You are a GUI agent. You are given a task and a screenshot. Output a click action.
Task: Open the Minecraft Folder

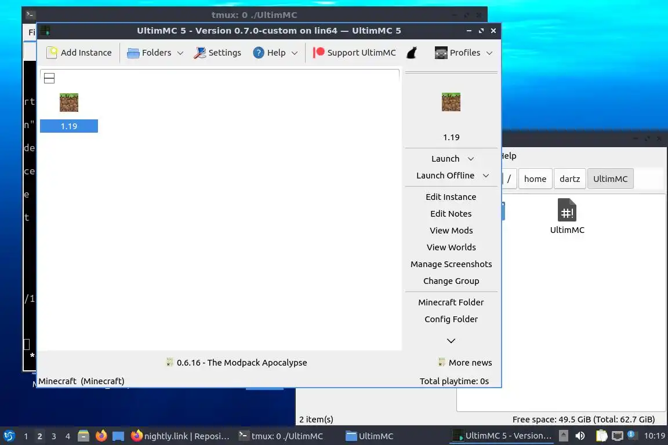coord(451,302)
